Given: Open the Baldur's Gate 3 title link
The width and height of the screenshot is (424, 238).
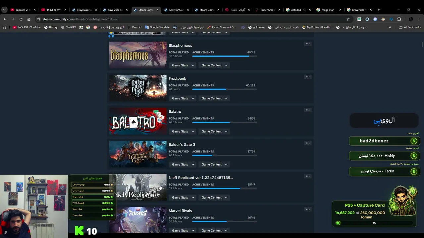Looking at the screenshot, I should 182,145.
